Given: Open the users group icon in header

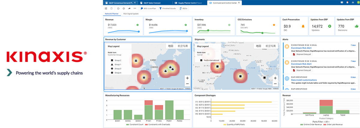Looking at the screenshot, I should 353,2.
